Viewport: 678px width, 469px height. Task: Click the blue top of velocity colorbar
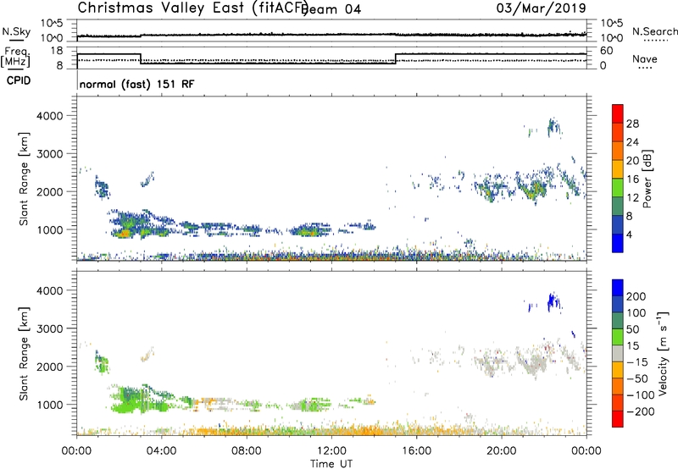pos(618,288)
